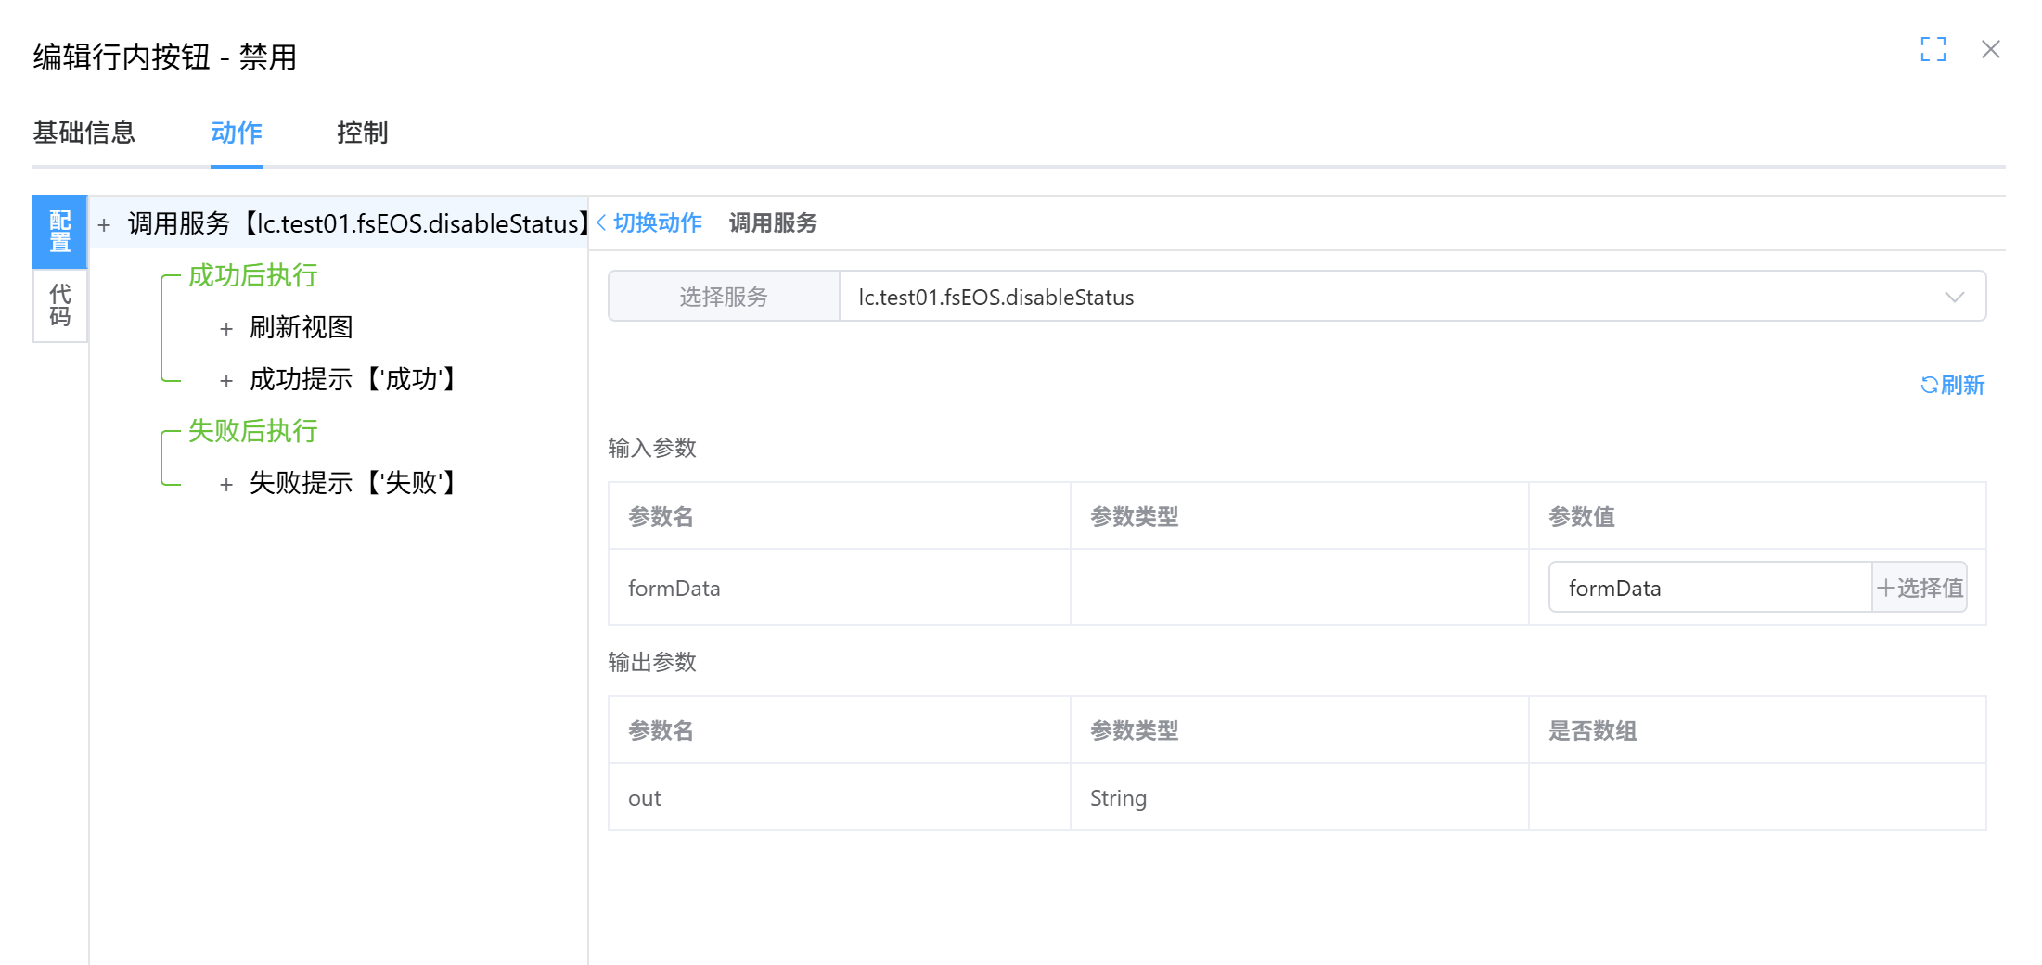Select the 成功后执行 tree branch
Viewport: 2042px width, 965px height.
251,275
